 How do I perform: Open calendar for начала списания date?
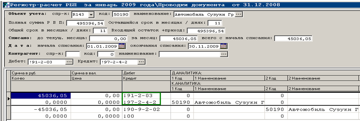click(x=122, y=46)
